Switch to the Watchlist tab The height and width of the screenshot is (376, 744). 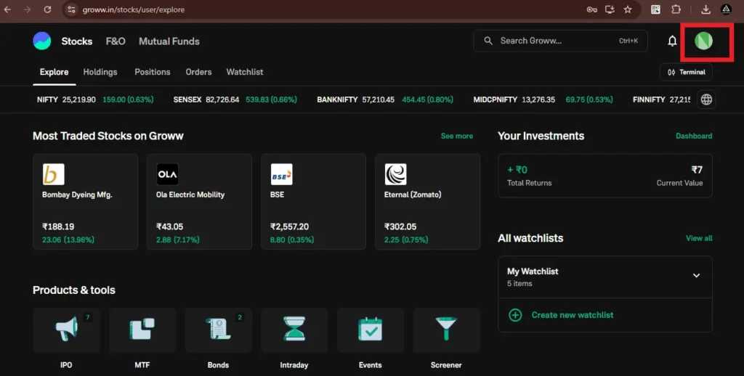(x=245, y=72)
